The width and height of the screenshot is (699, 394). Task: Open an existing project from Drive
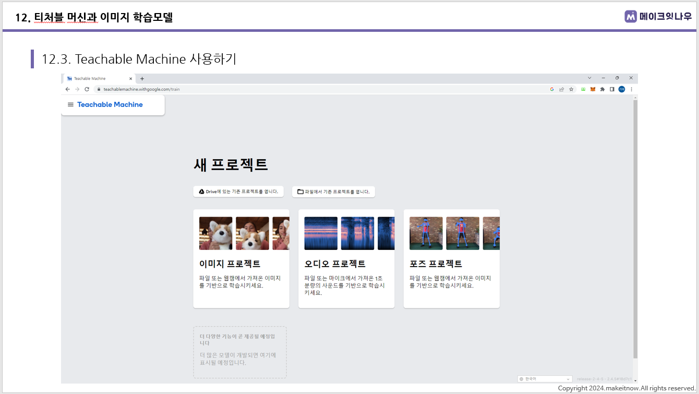click(238, 192)
